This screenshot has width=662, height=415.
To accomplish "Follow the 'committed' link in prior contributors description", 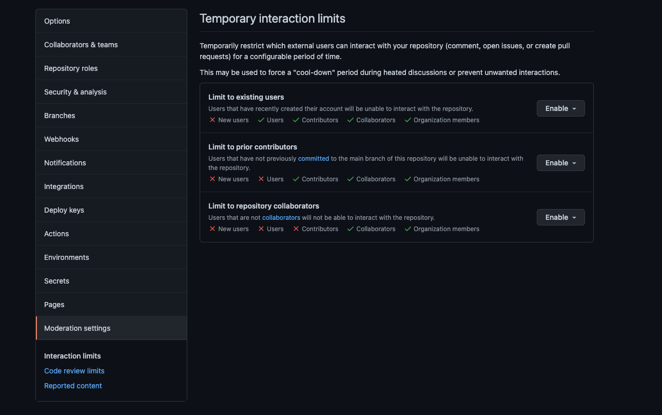I will [314, 159].
